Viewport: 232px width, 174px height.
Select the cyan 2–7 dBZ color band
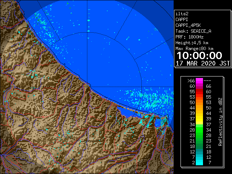point(199,163)
